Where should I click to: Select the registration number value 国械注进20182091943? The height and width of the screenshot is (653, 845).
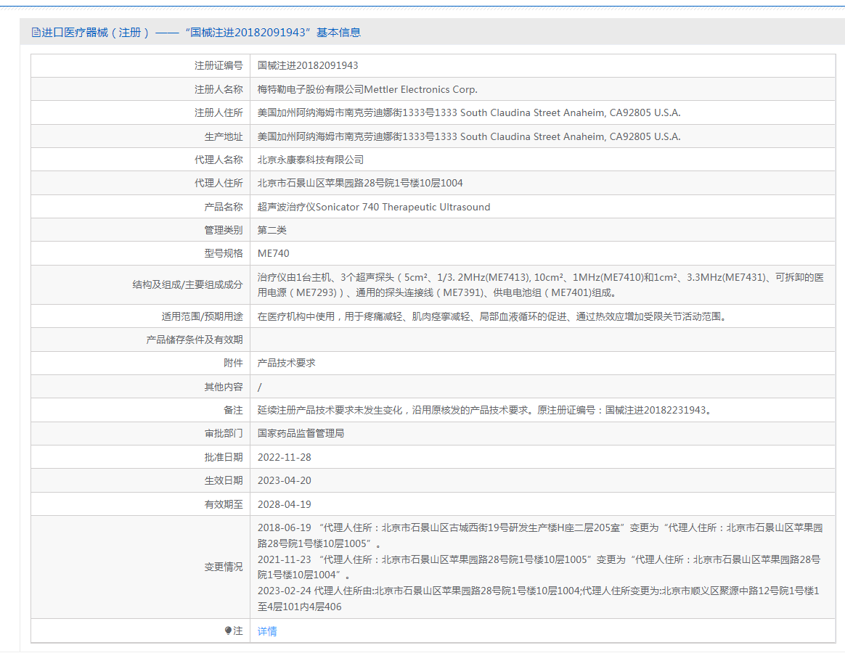tap(308, 66)
